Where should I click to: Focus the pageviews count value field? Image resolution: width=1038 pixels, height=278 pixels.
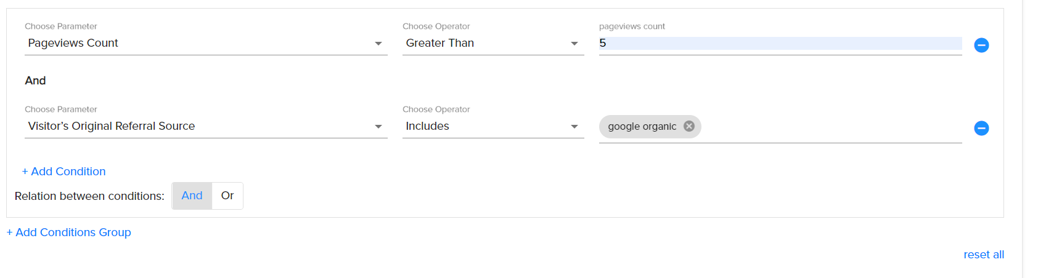tap(780, 43)
